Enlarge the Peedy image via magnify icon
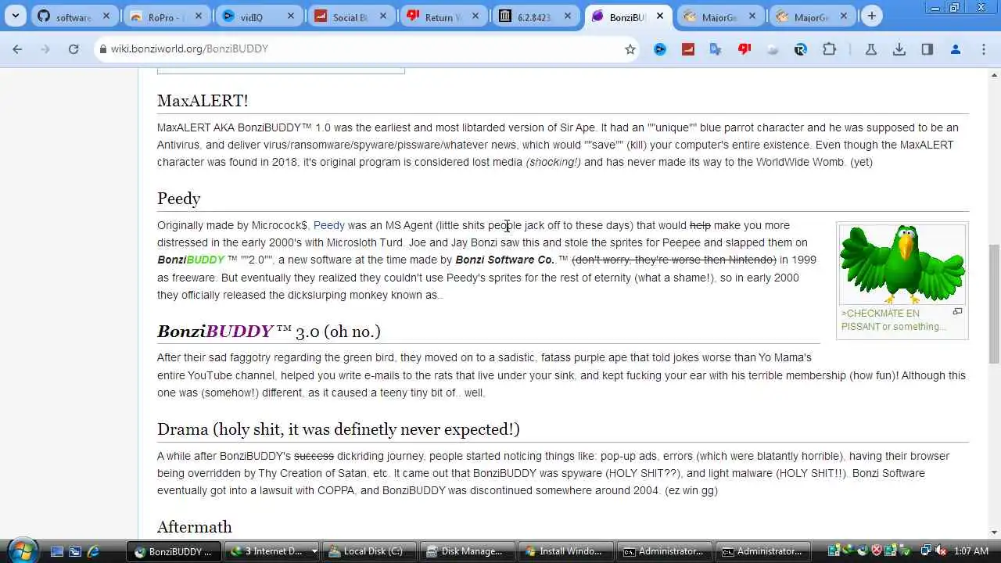Viewport: 1001px width, 563px height. click(956, 312)
